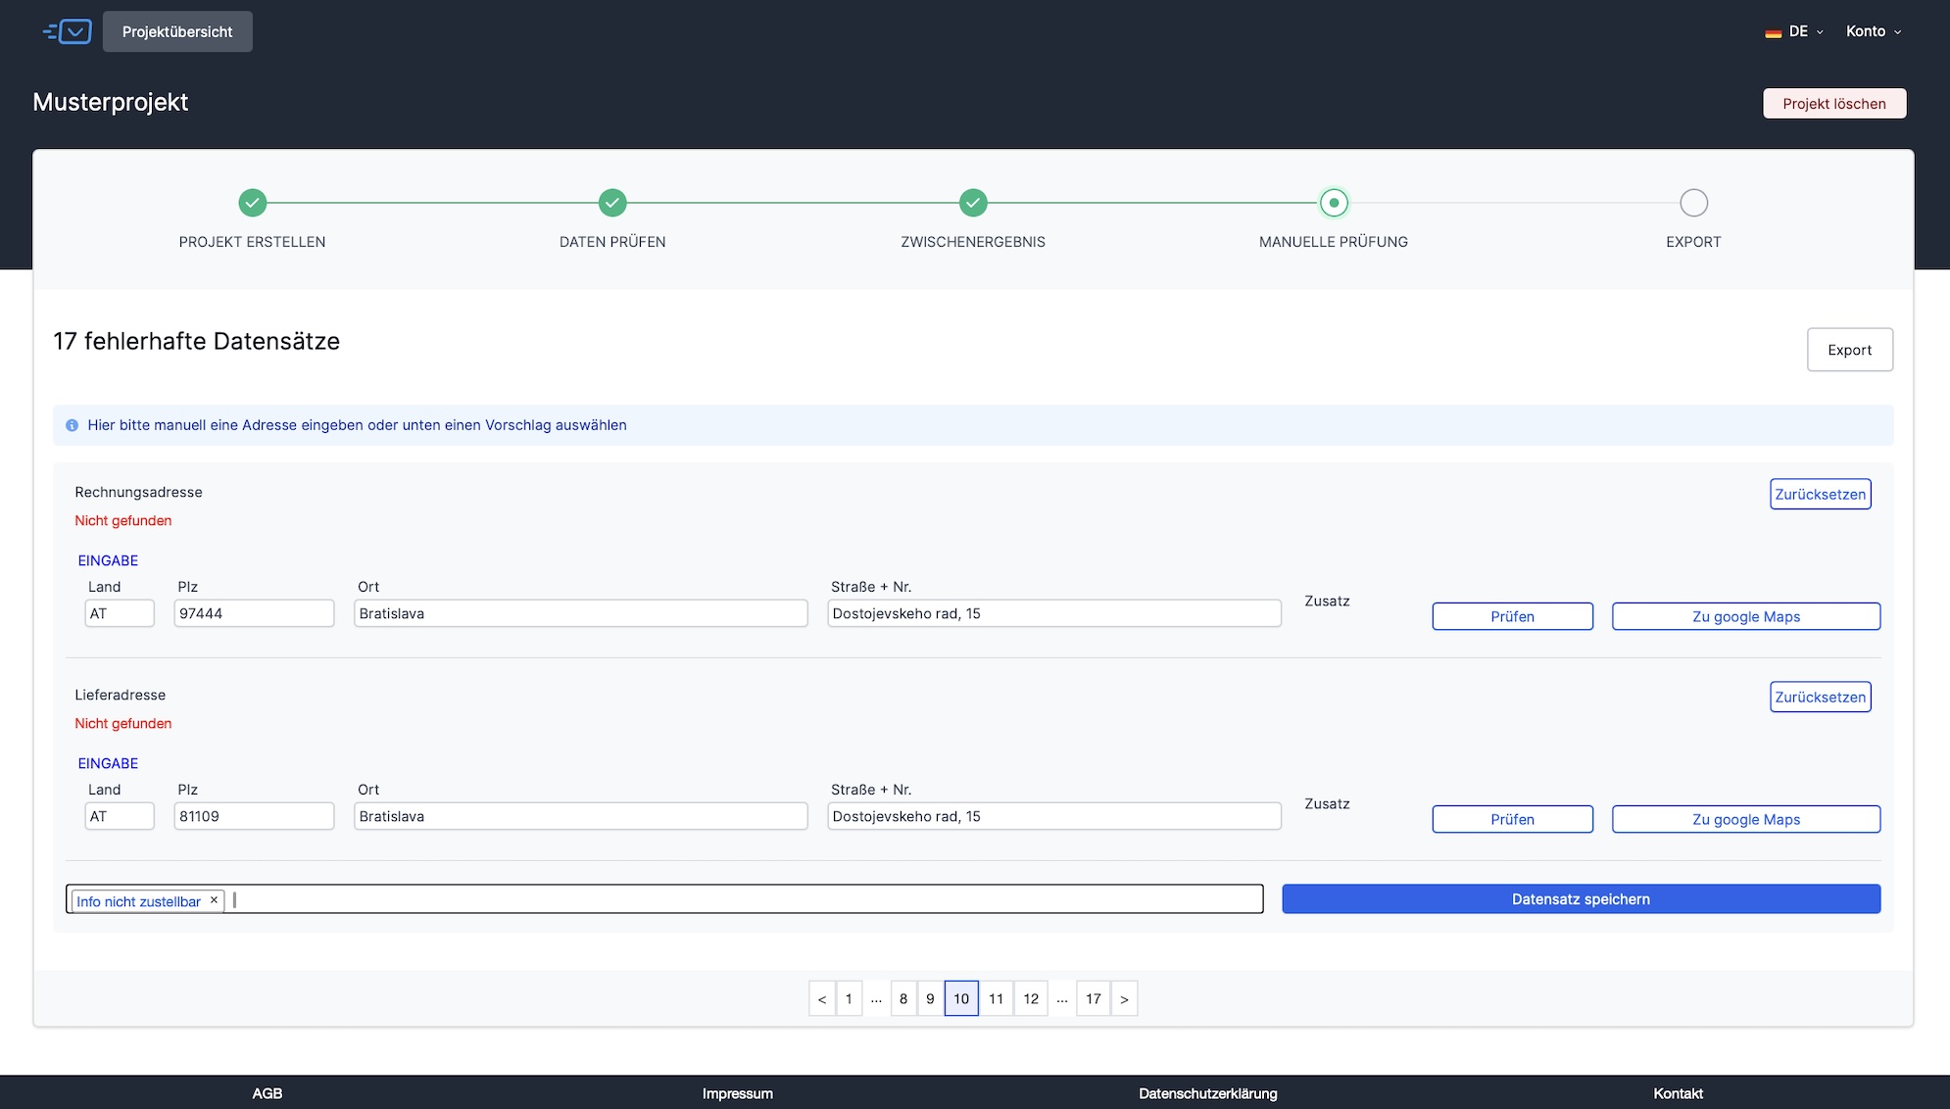Open the AGB footer link
1950x1109 pixels.
click(x=267, y=1093)
